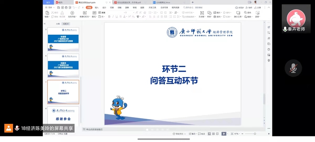Click the Print icon in quick access toolbar
The width and height of the screenshot is (315, 142).
tap(66, 7)
